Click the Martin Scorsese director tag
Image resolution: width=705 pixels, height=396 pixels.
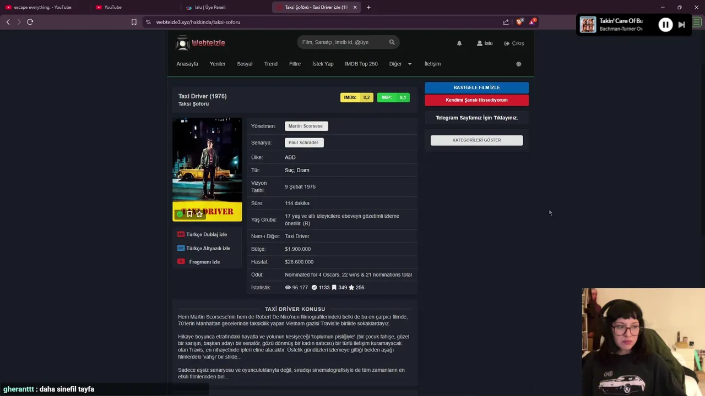(306, 126)
